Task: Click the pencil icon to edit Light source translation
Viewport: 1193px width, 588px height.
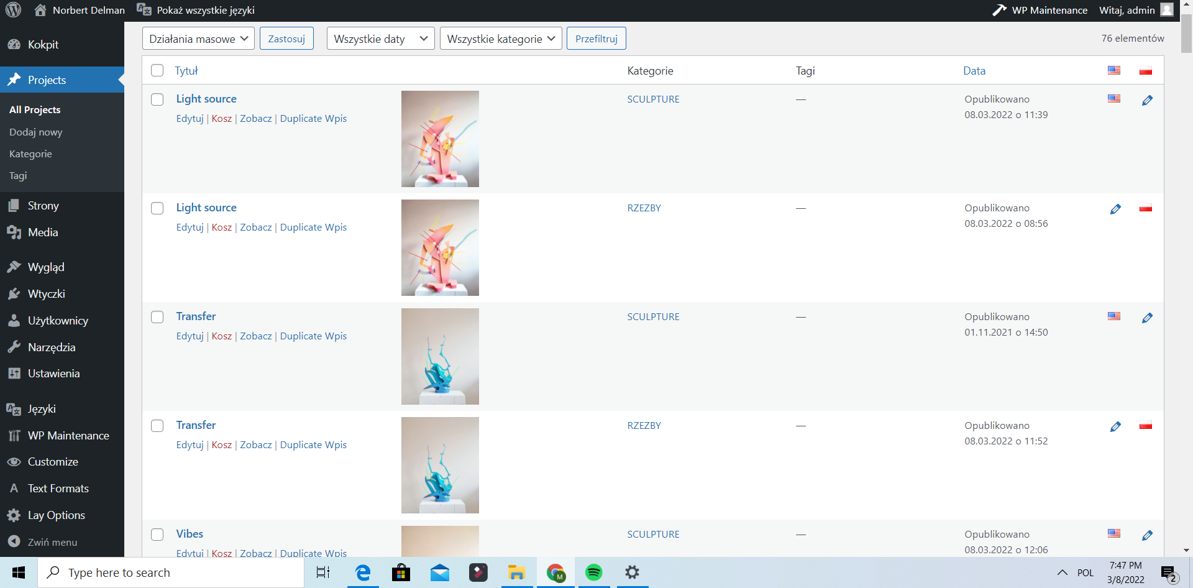Action: click(x=1147, y=100)
